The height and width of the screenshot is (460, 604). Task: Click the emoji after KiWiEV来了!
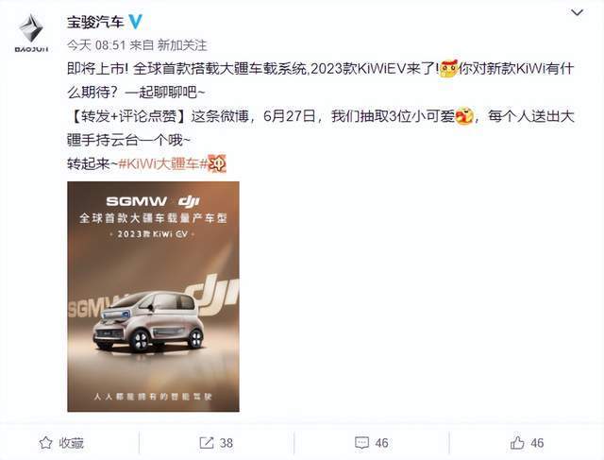pyautogui.click(x=448, y=69)
